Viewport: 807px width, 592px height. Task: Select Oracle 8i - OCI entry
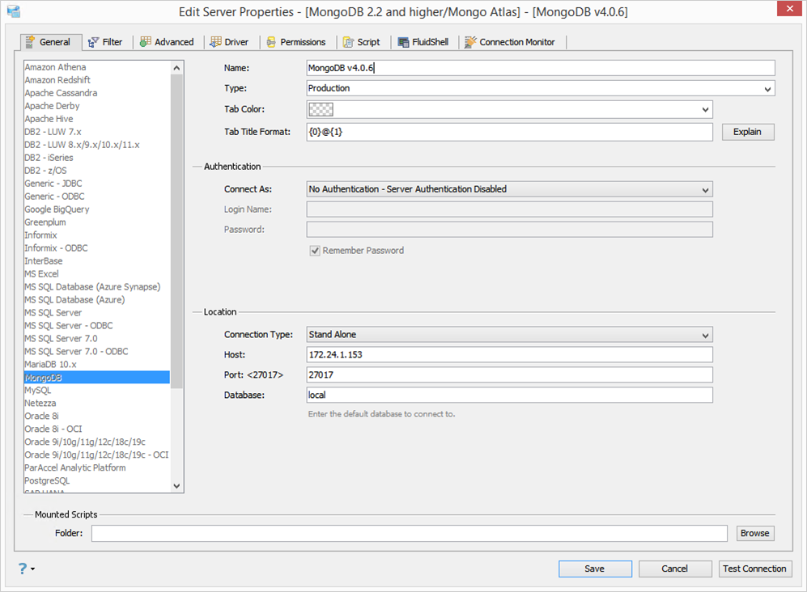[x=97, y=429]
